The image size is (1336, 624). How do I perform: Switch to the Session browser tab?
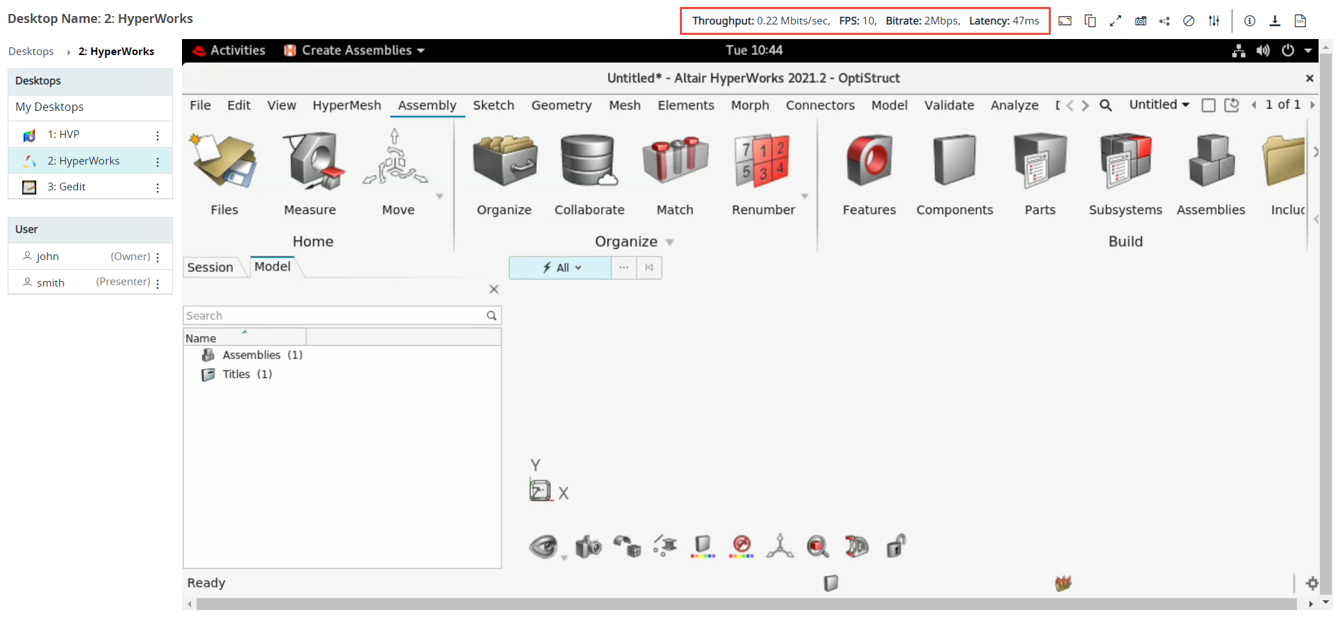click(x=210, y=268)
